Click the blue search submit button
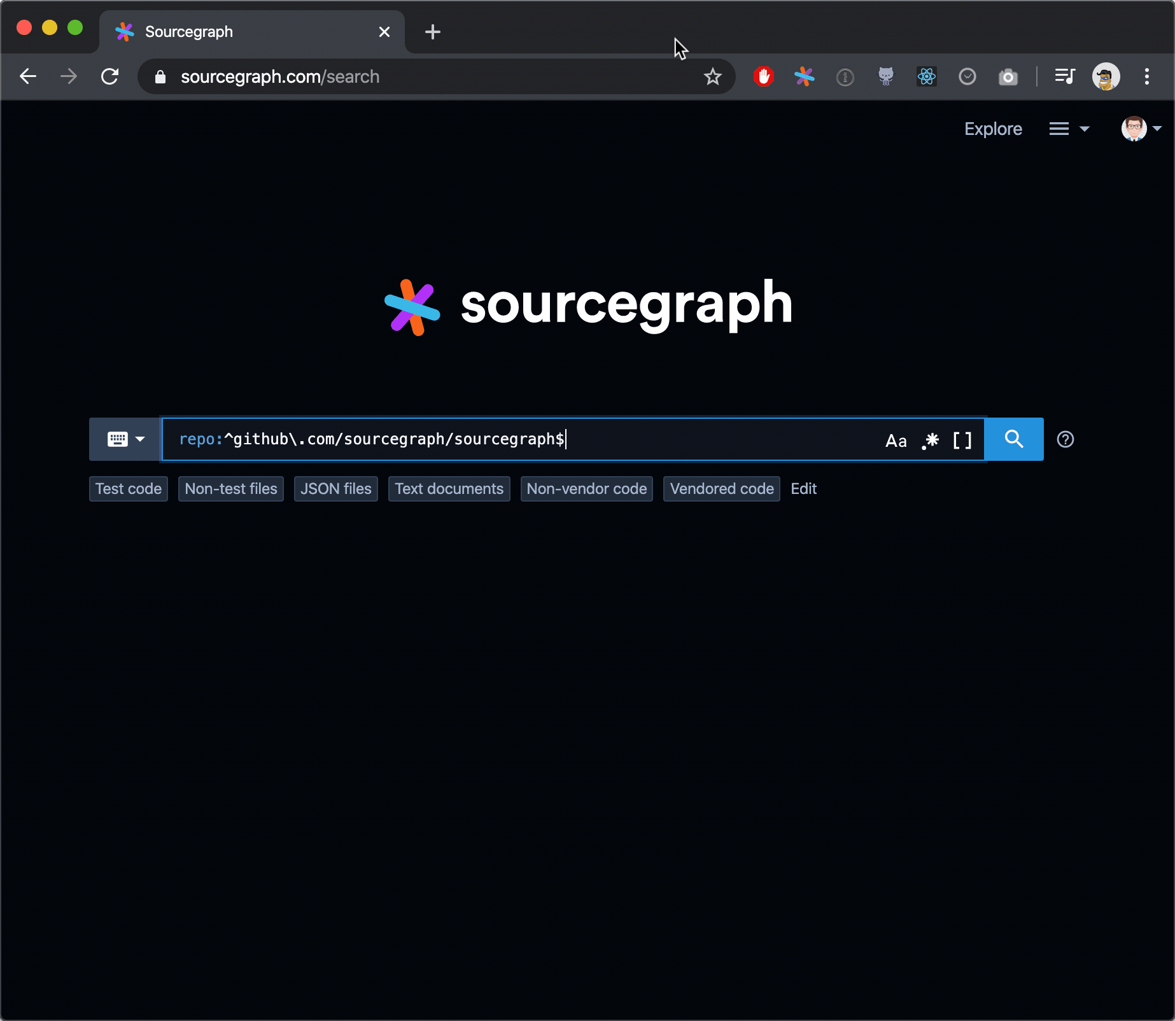Image resolution: width=1175 pixels, height=1021 pixels. click(x=1014, y=439)
